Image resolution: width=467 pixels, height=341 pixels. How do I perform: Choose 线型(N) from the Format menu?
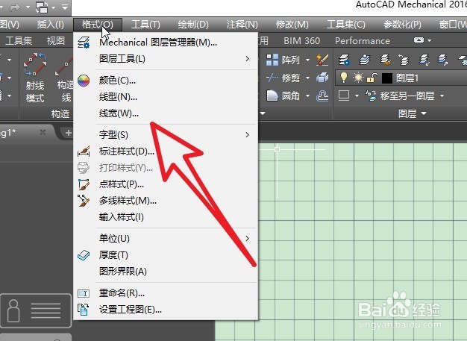click(166, 97)
